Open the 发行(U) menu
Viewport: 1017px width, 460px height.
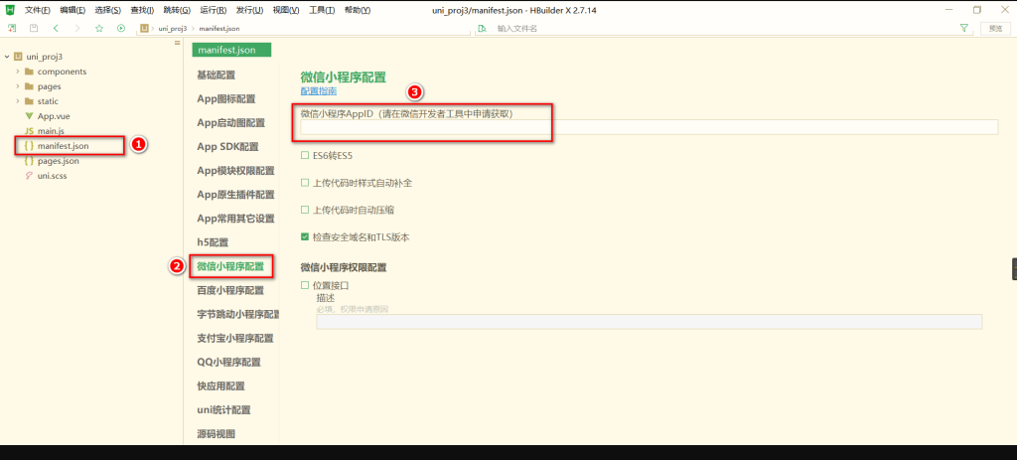click(249, 10)
